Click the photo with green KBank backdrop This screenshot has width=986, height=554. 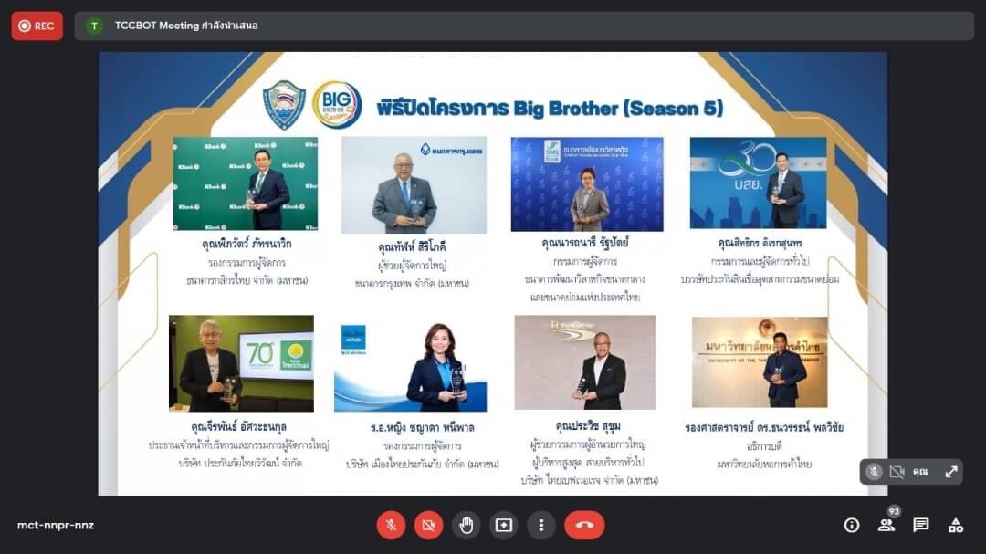246,183
